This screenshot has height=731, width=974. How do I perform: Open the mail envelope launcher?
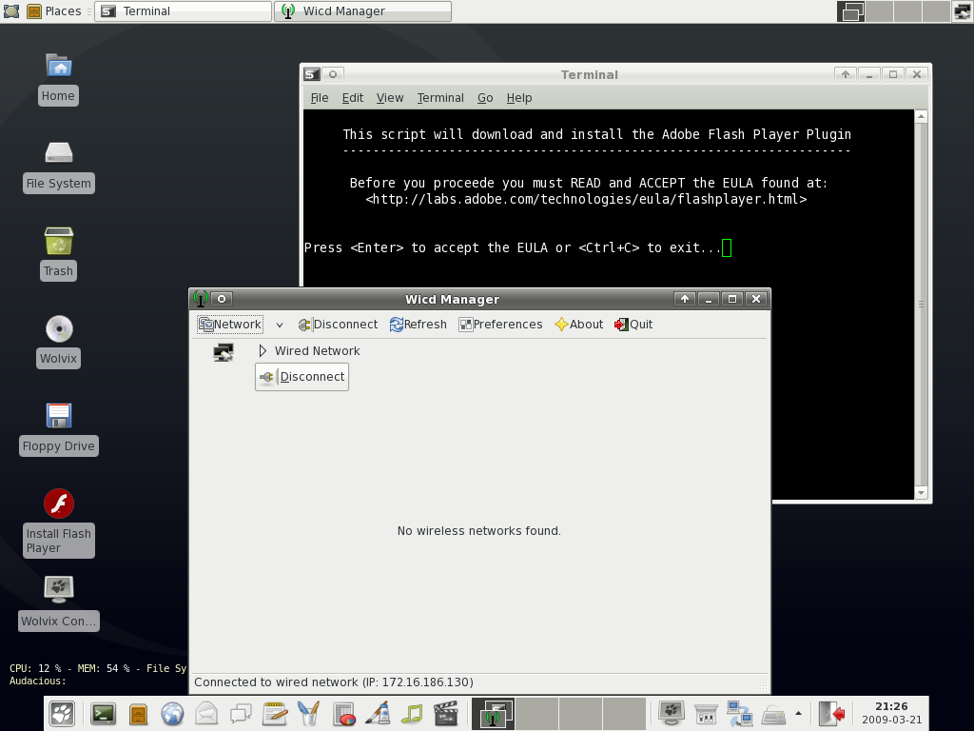pyautogui.click(x=206, y=714)
